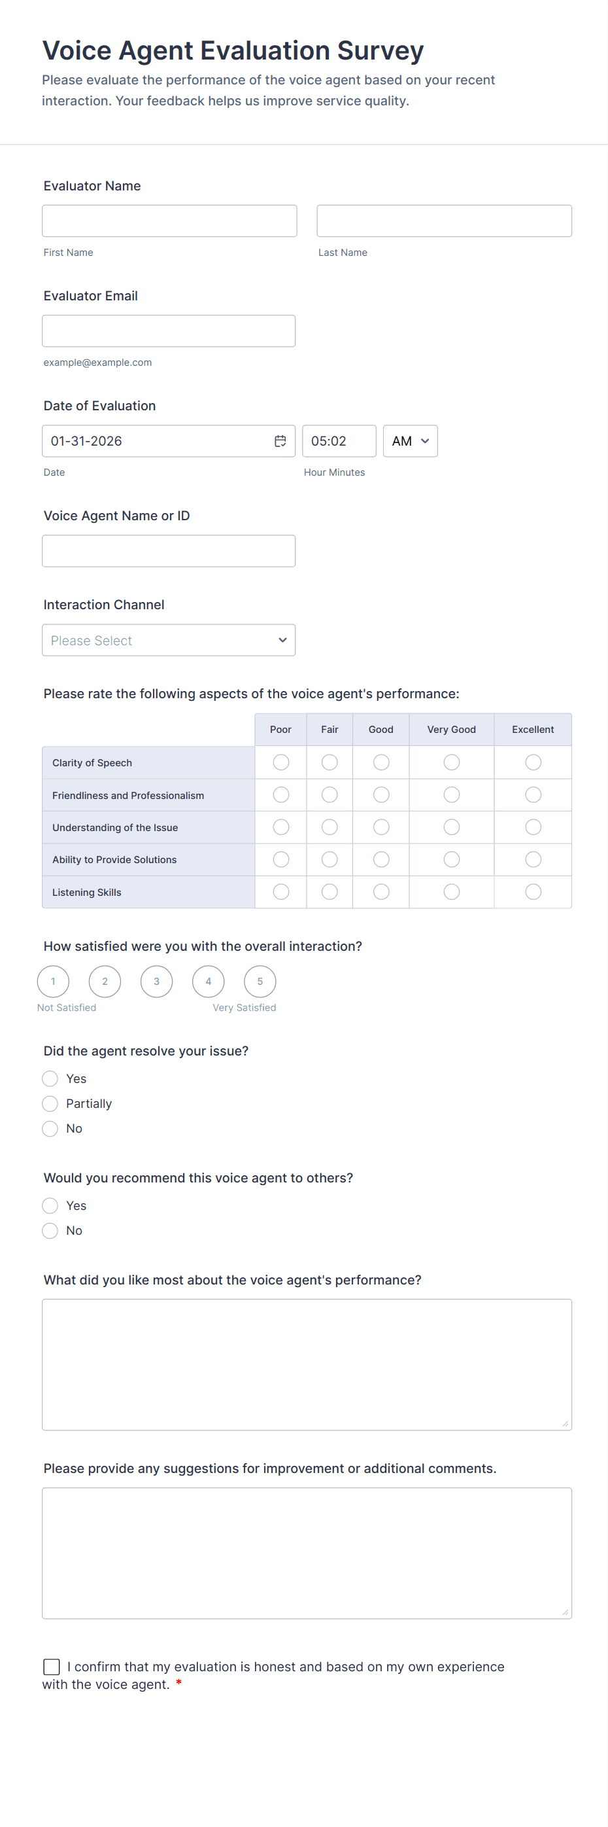Image resolution: width=608 pixels, height=1827 pixels.
Task: Rate Friendliness and Professionalism as Poor
Action: click(x=280, y=795)
